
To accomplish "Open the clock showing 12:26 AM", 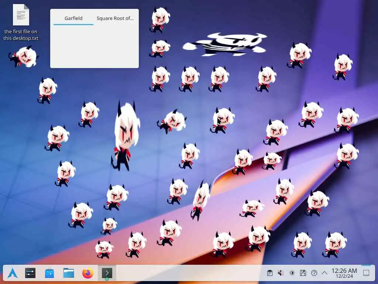I will 344,273.
